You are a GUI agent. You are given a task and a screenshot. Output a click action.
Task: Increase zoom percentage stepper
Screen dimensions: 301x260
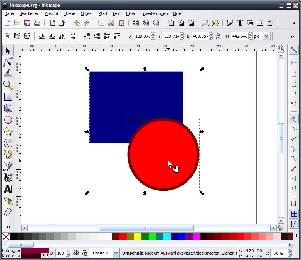[x=290, y=252]
